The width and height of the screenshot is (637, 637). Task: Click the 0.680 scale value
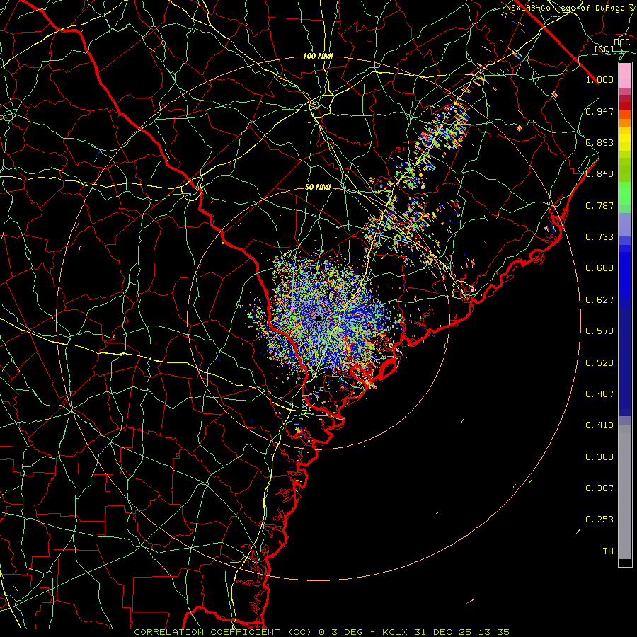pos(599,268)
